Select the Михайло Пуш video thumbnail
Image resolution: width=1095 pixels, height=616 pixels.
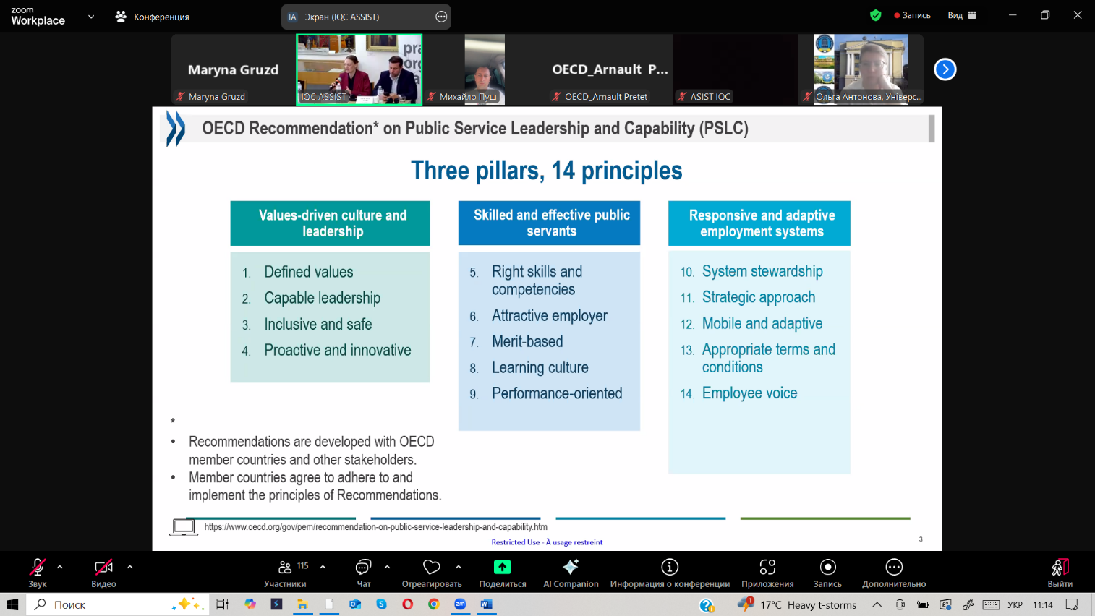click(485, 69)
